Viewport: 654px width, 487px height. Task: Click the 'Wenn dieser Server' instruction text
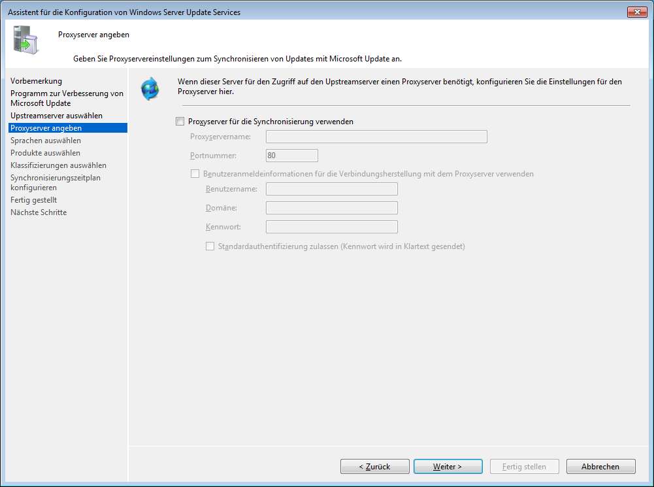(x=400, y=86)
